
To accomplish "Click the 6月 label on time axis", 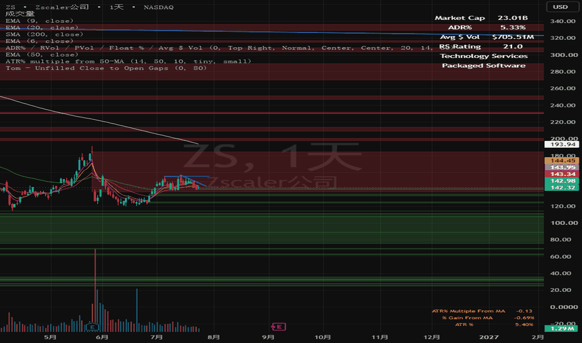I will point(102,337).
